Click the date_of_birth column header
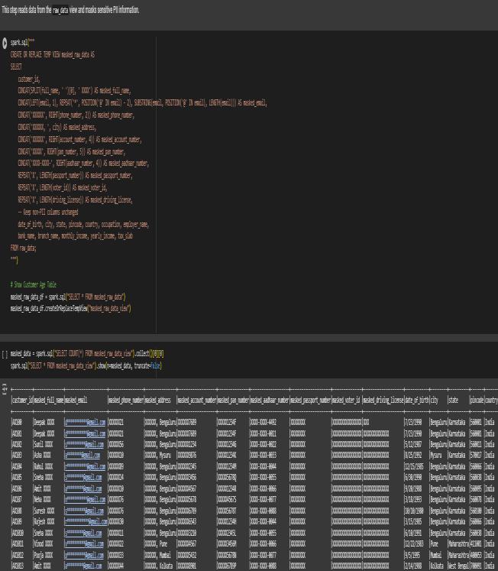The width and height of the screenshot is (498, 571). 417,401
